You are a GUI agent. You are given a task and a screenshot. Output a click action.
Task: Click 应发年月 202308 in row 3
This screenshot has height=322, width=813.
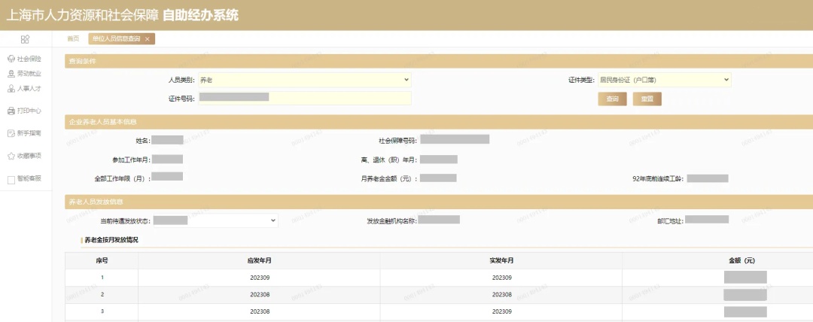pos(260,311)
